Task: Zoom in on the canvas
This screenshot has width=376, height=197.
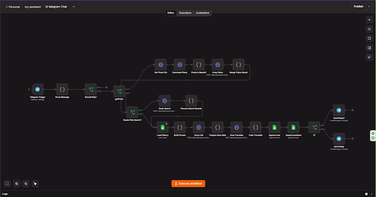Action: [x=16, y=184]
